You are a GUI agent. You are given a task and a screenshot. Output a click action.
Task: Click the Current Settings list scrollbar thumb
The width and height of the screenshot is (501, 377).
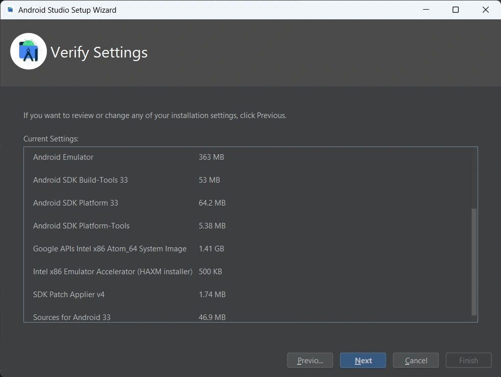pyautogui.click(x=474, y=262)
